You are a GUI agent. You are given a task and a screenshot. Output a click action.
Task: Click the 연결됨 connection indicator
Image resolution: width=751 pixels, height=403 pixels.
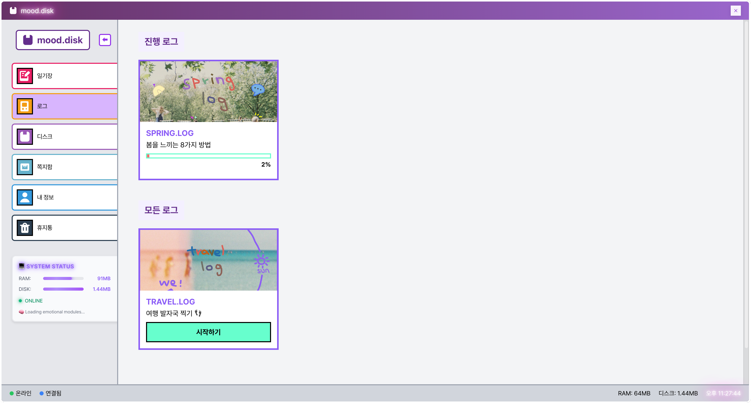tap(50, 393)
